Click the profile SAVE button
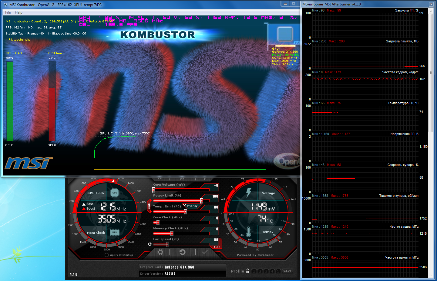The image size is (437, 281). pyautogui.click(x=287, y=271)
